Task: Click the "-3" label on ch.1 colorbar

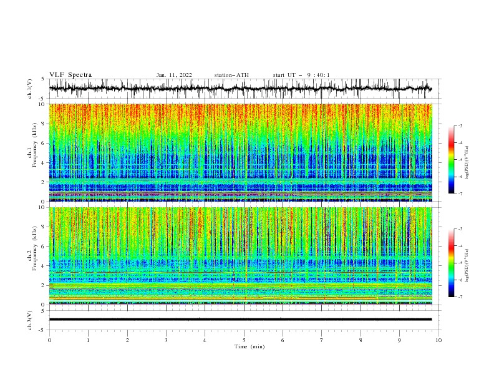Action: pos(460,125)
